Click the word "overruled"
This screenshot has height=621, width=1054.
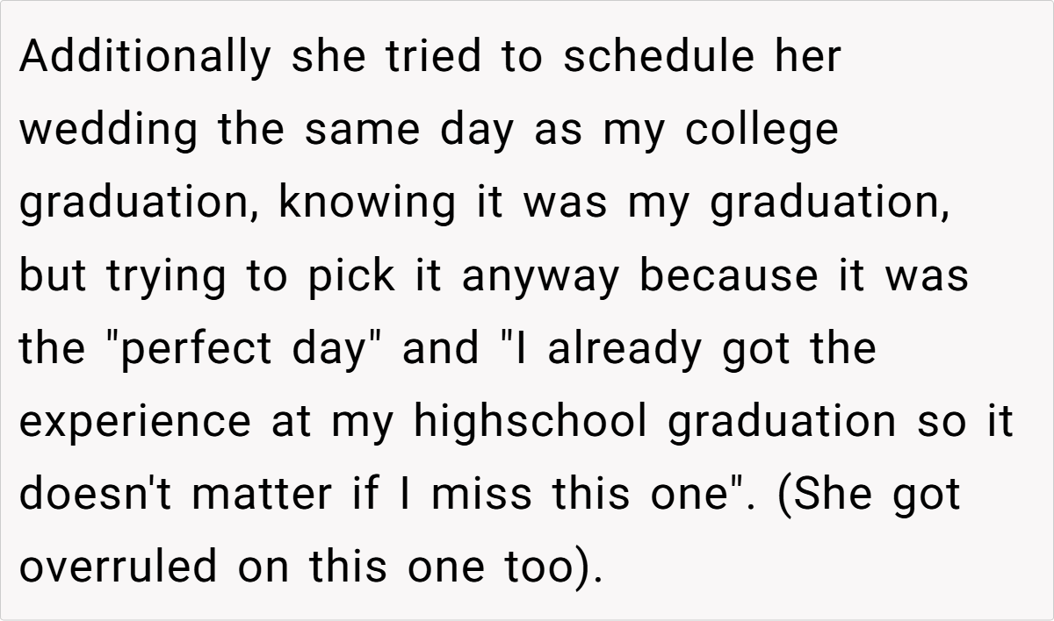click(x=118, y=567)
